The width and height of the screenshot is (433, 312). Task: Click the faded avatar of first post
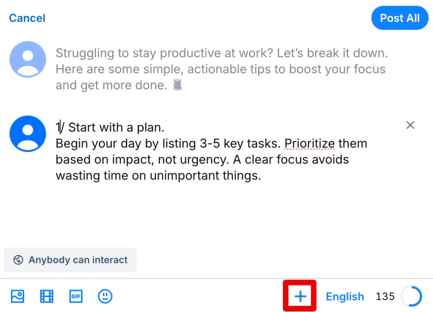pos(27,59)
